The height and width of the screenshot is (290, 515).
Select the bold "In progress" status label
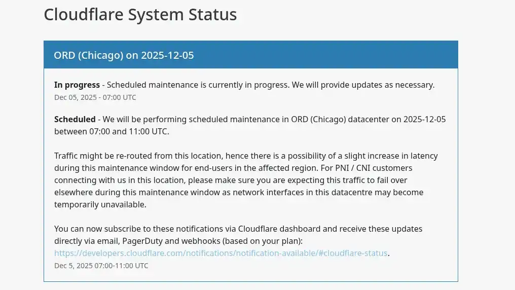pos(77,85)
